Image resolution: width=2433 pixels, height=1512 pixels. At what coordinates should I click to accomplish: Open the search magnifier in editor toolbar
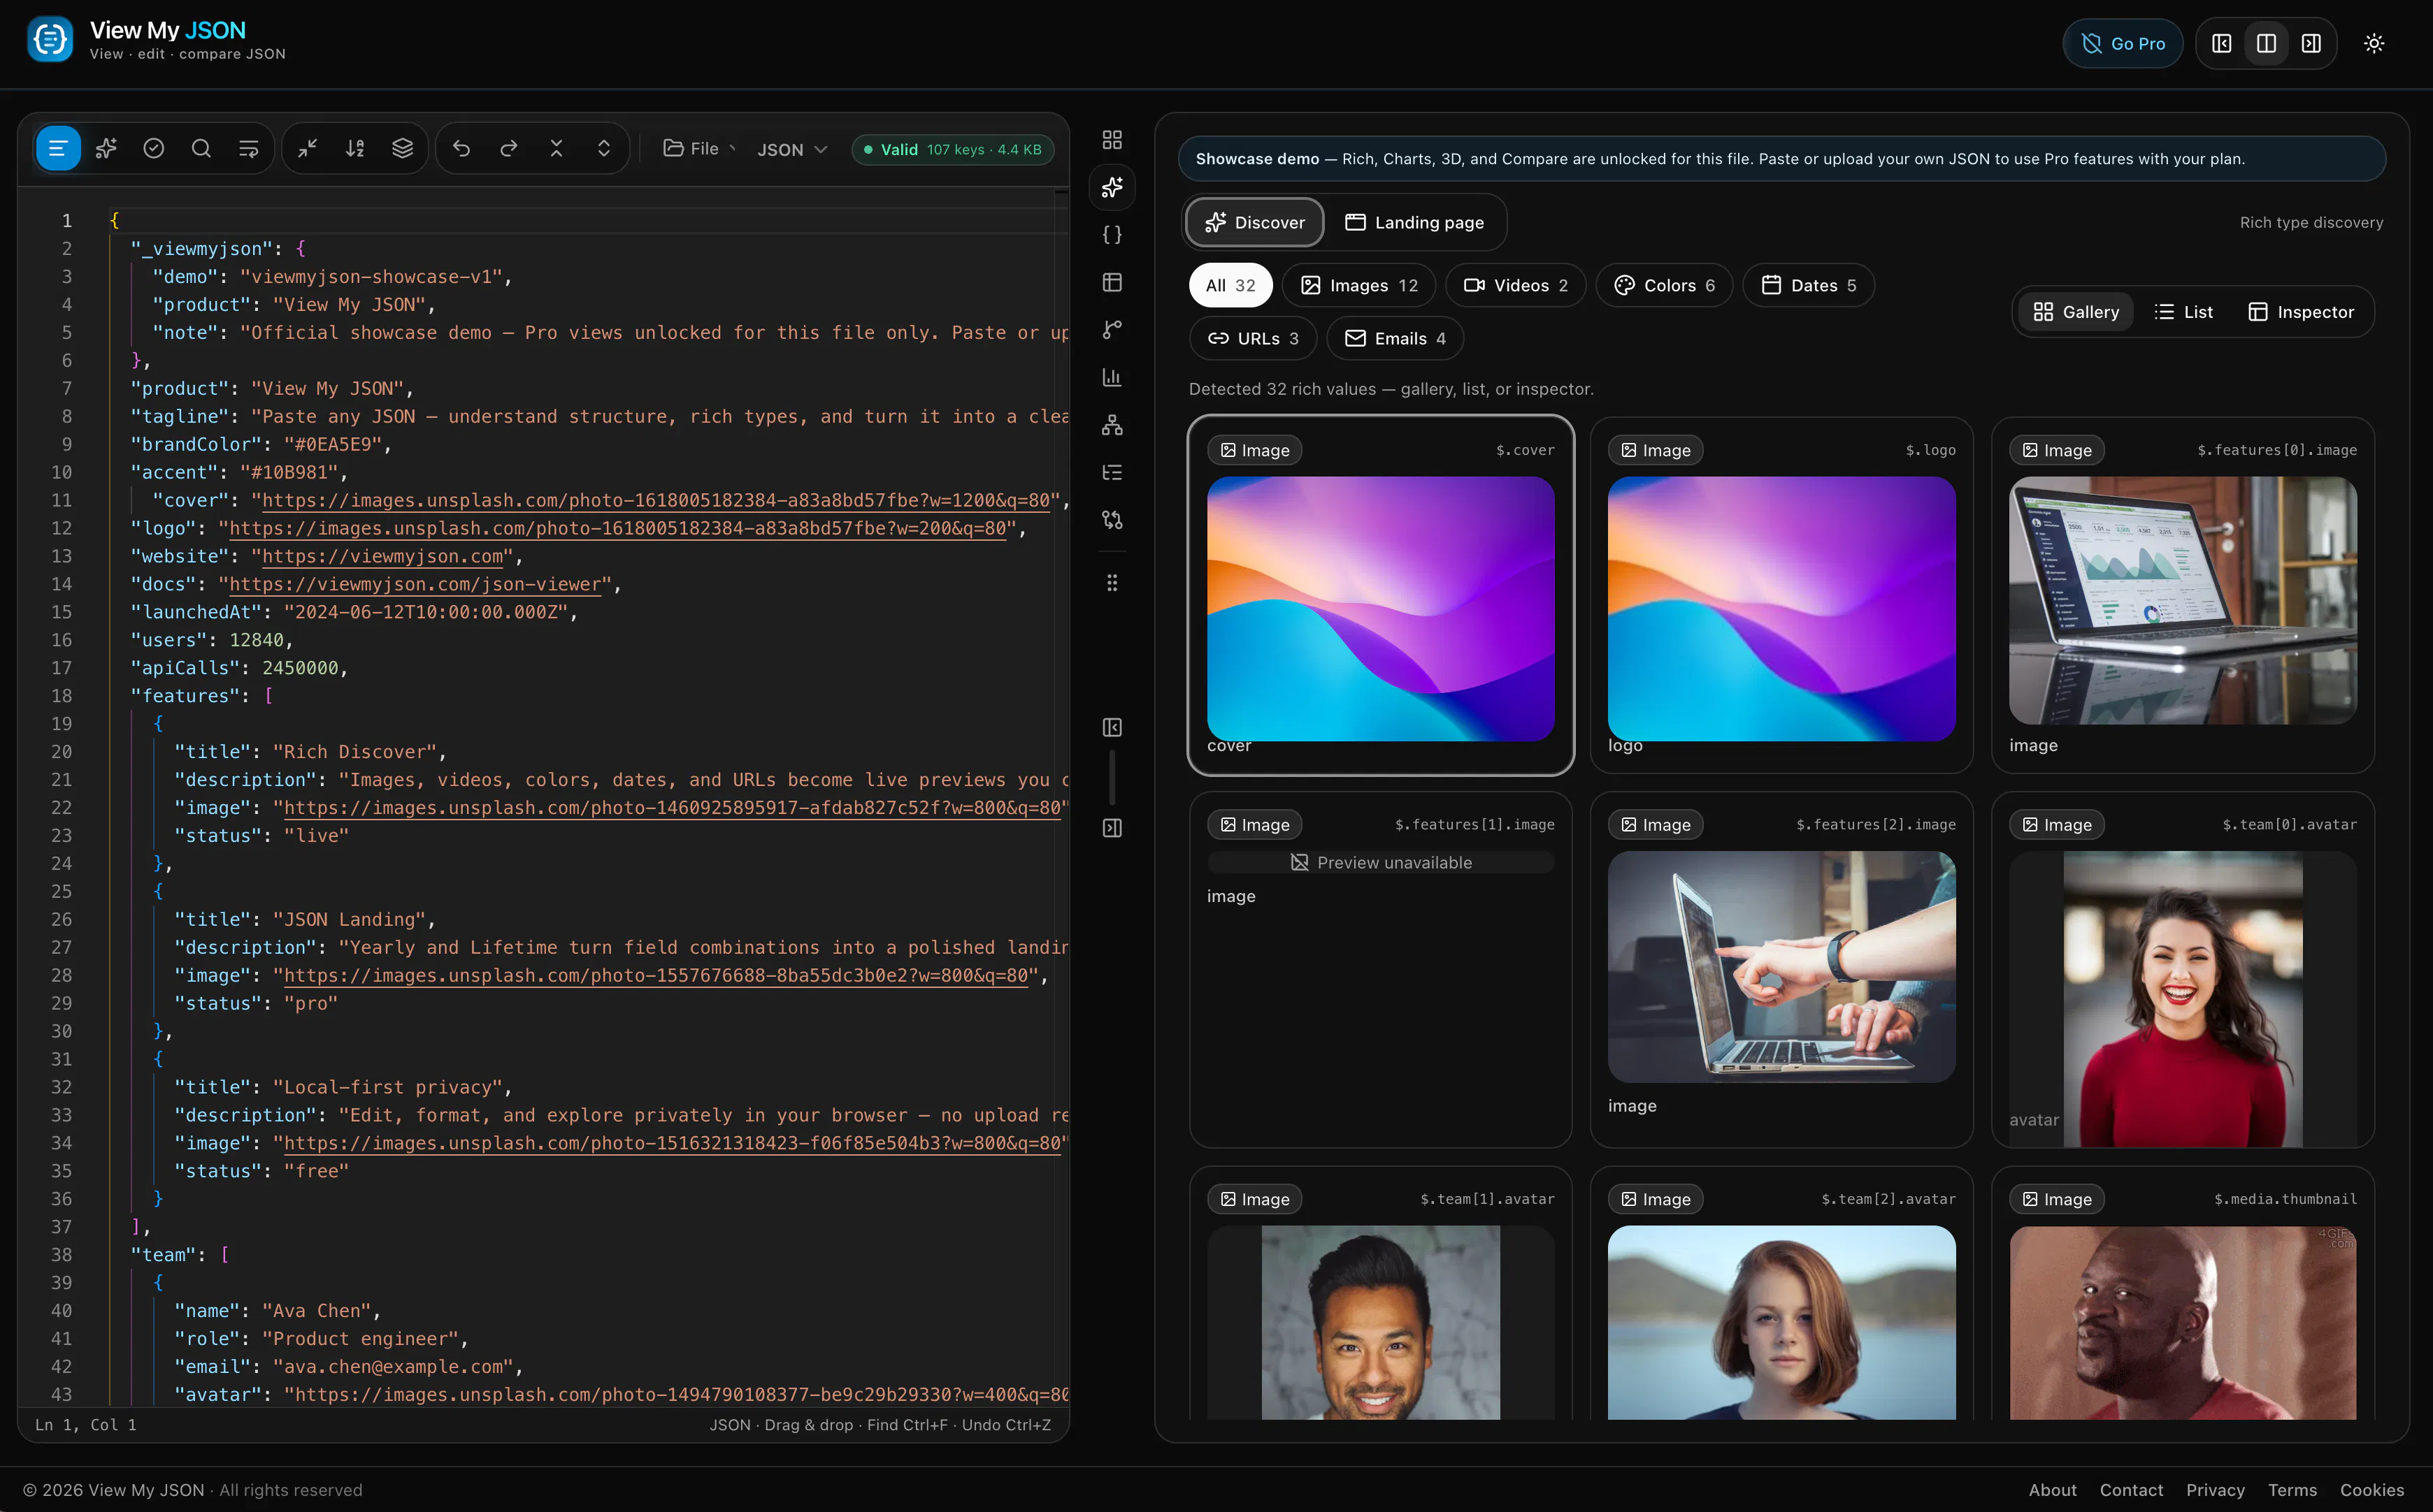coord(201,149)
